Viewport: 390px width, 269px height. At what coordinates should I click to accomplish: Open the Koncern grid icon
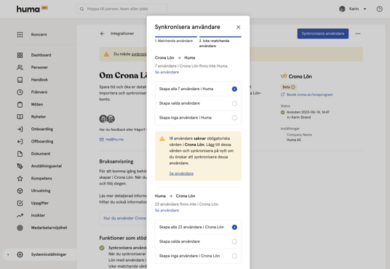20,34
